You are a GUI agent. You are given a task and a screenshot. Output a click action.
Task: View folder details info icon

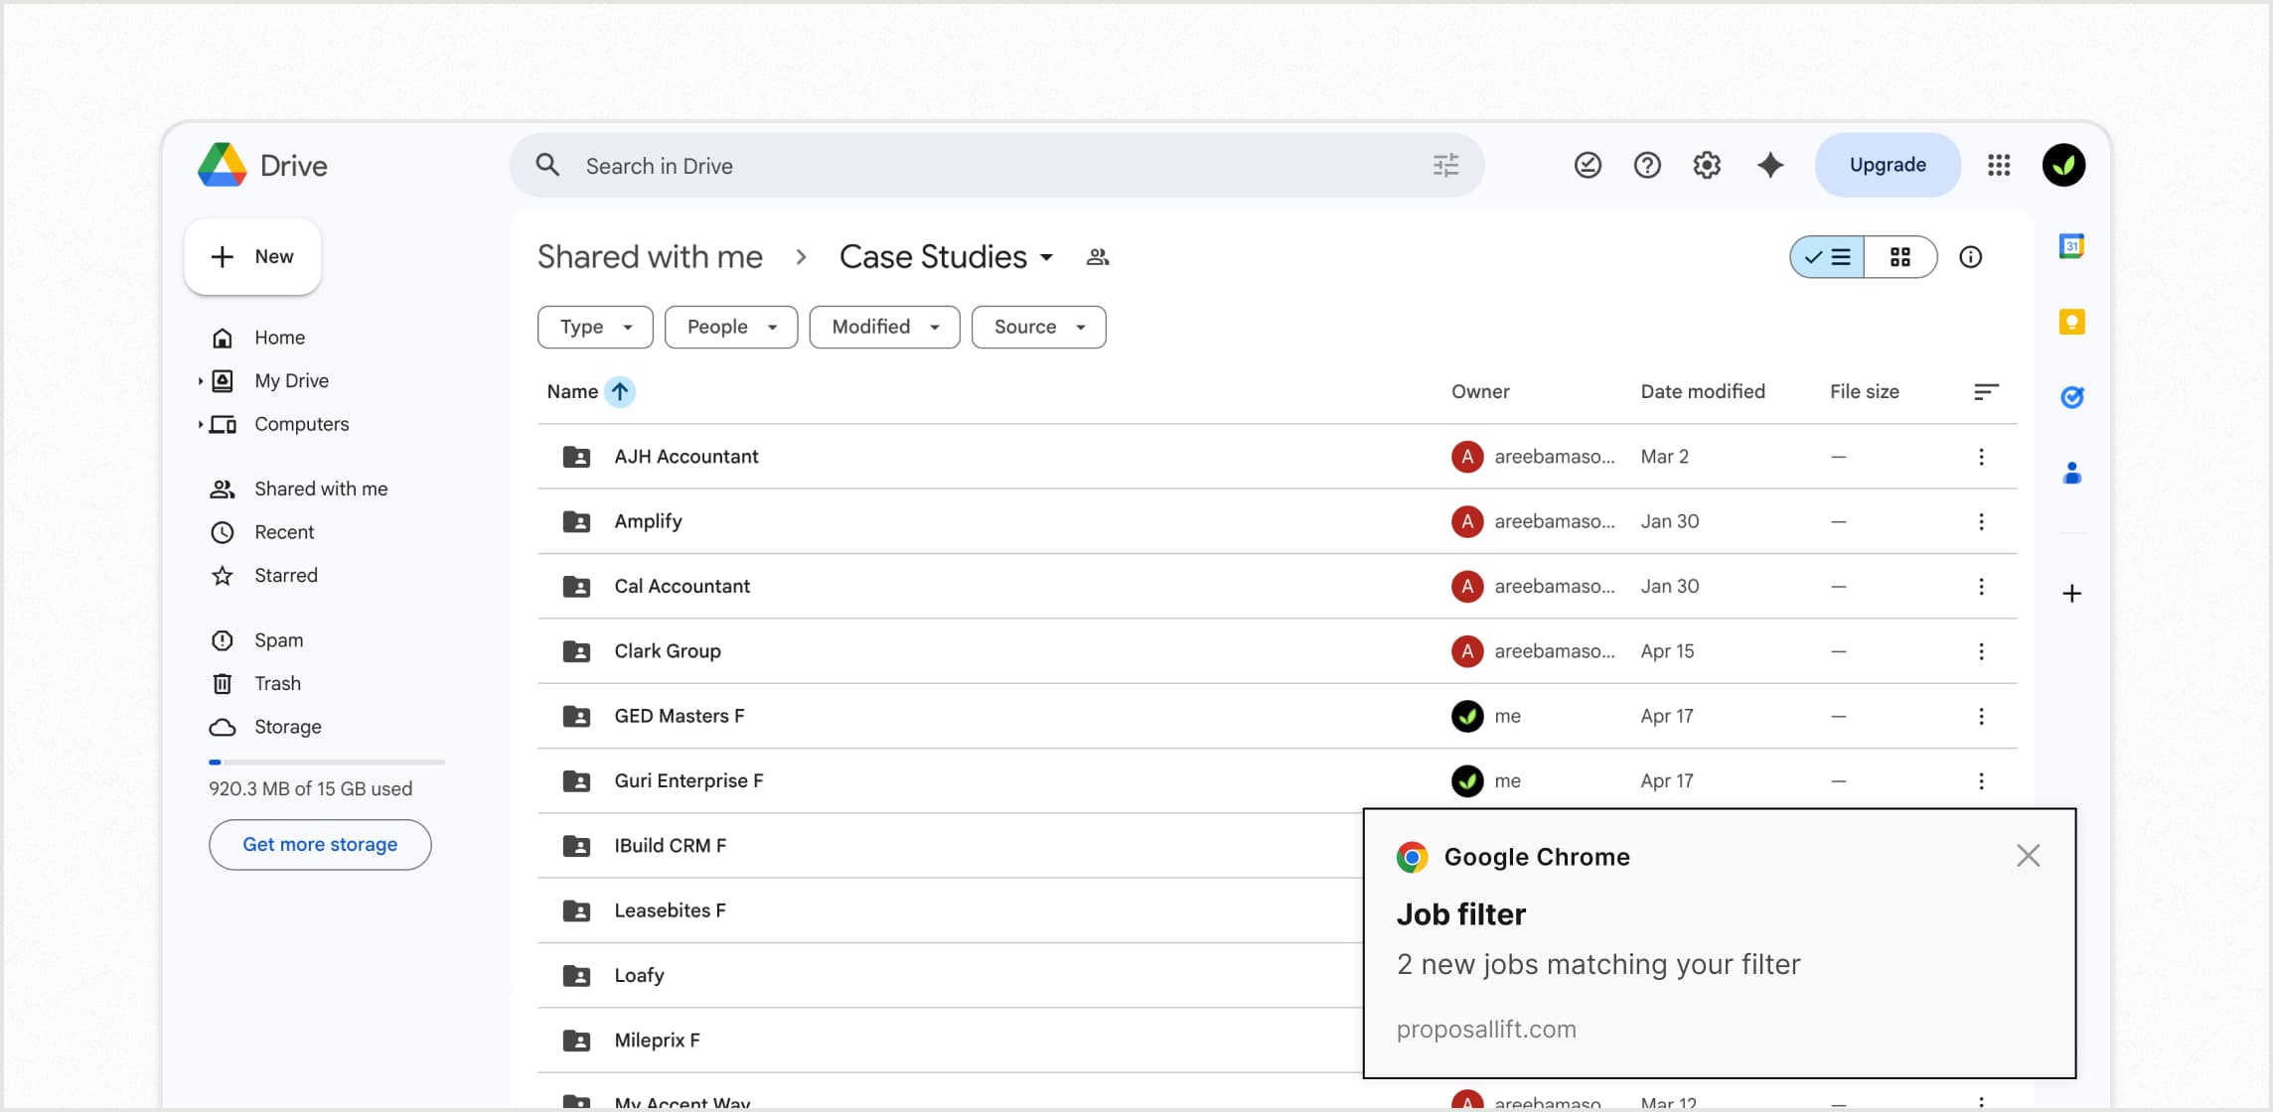(x=1970, y=257)
